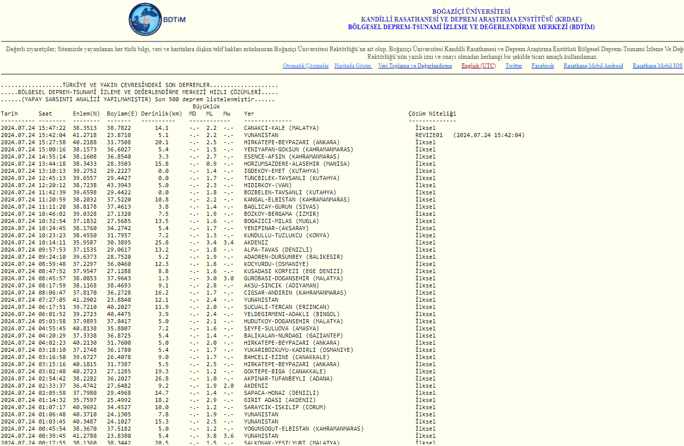Image resolution: width=684 pixels, height=446 pixels.
Task: Click YOGUNSOGUT-ELBISTAN (KAHRAMANMARAS) entry
Action: coord(304,429)
